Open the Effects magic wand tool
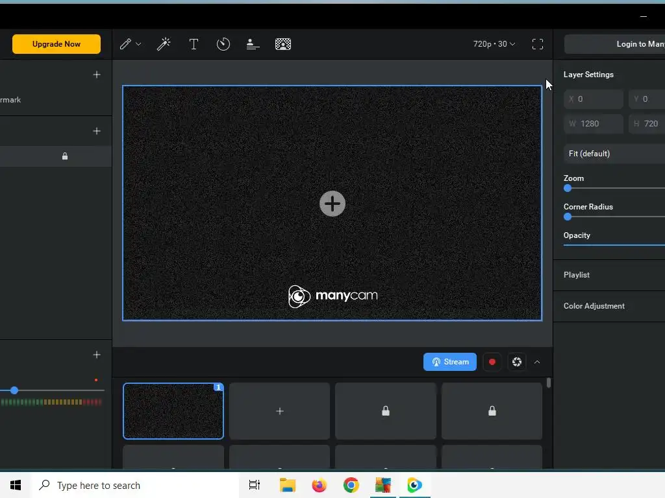 point(164,44)
